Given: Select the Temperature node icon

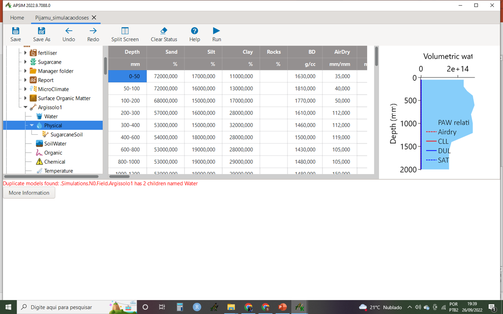Looking at the screenshot, I should point(39,171).
